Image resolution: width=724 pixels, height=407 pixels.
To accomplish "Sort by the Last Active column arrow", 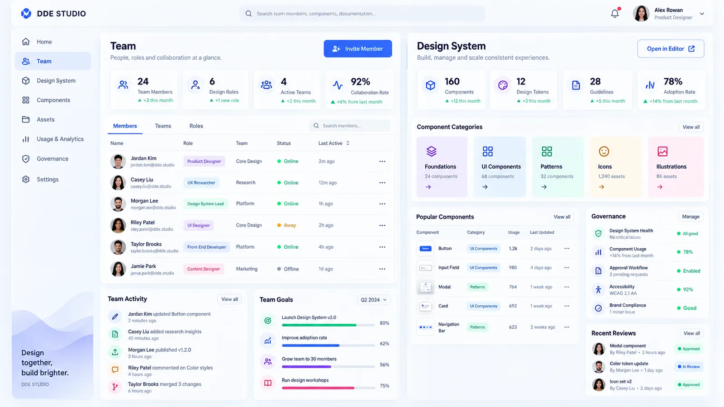I will [348, 143].
